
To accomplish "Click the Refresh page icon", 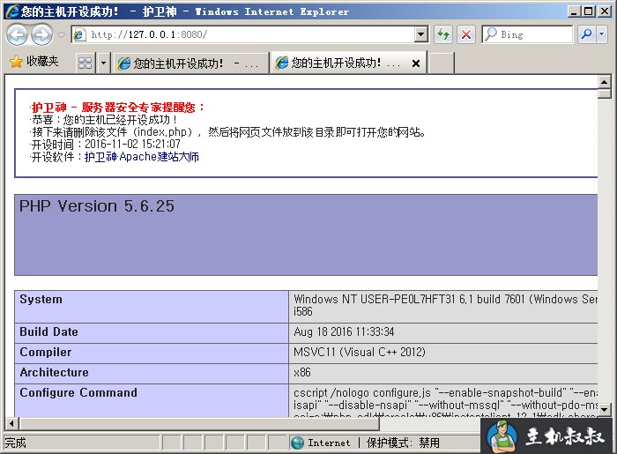I will click(443, 34).
